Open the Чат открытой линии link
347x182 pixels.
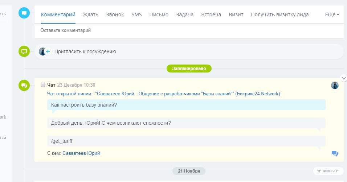click(x=164, y=94)
